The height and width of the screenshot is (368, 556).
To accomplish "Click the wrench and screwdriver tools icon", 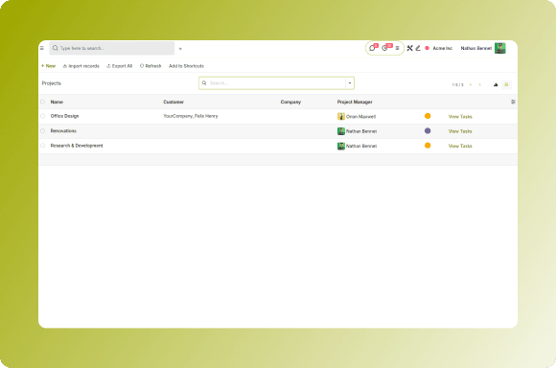I will point(409,48).
